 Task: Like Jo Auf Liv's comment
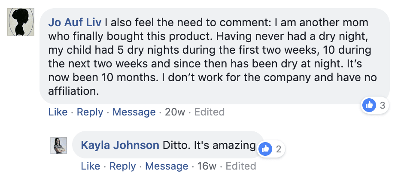(58, 112)
